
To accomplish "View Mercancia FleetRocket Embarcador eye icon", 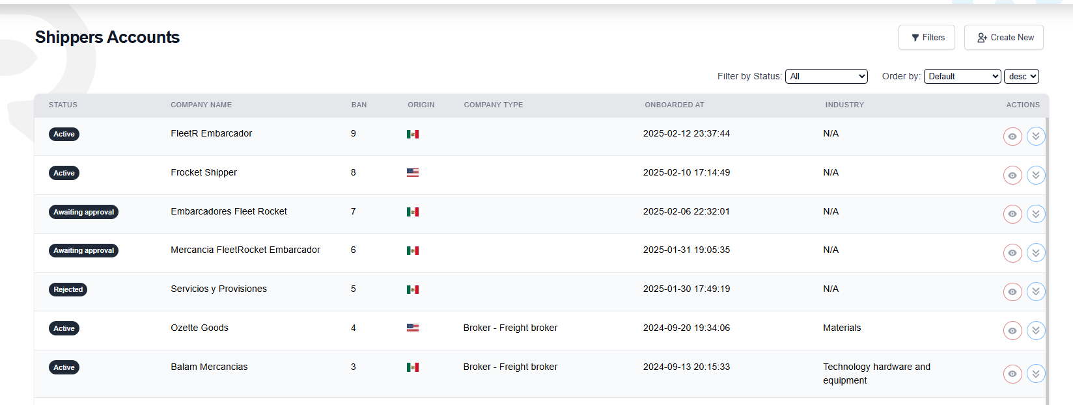I will click(x=1012, y=253).
